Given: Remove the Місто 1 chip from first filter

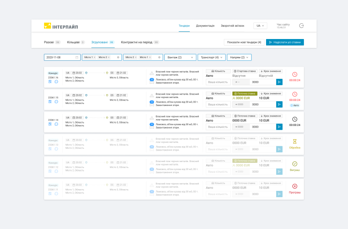Looking at the screenshot, I should point(94,57).
